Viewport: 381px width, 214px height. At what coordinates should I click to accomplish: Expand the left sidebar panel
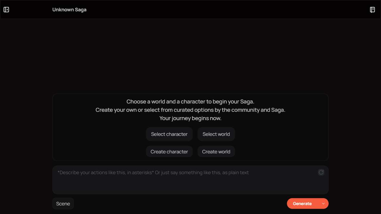[6, 10]
